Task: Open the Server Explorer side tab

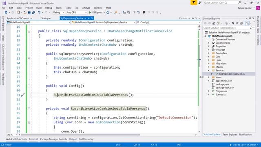Action: pyautogui.click(x=3, y=24)
